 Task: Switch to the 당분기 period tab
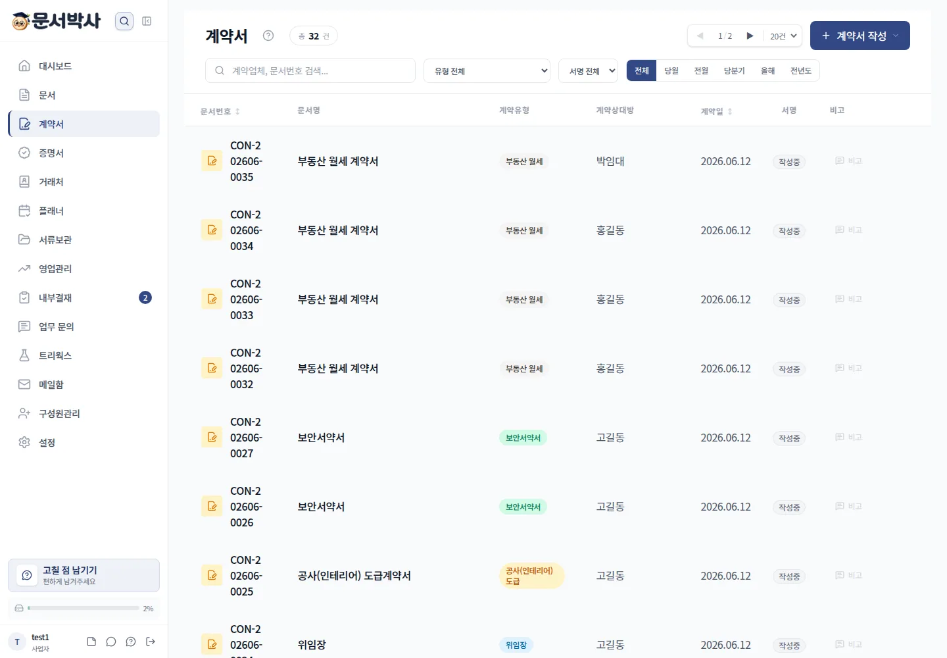pyautogui.click(x=734, y=70)
